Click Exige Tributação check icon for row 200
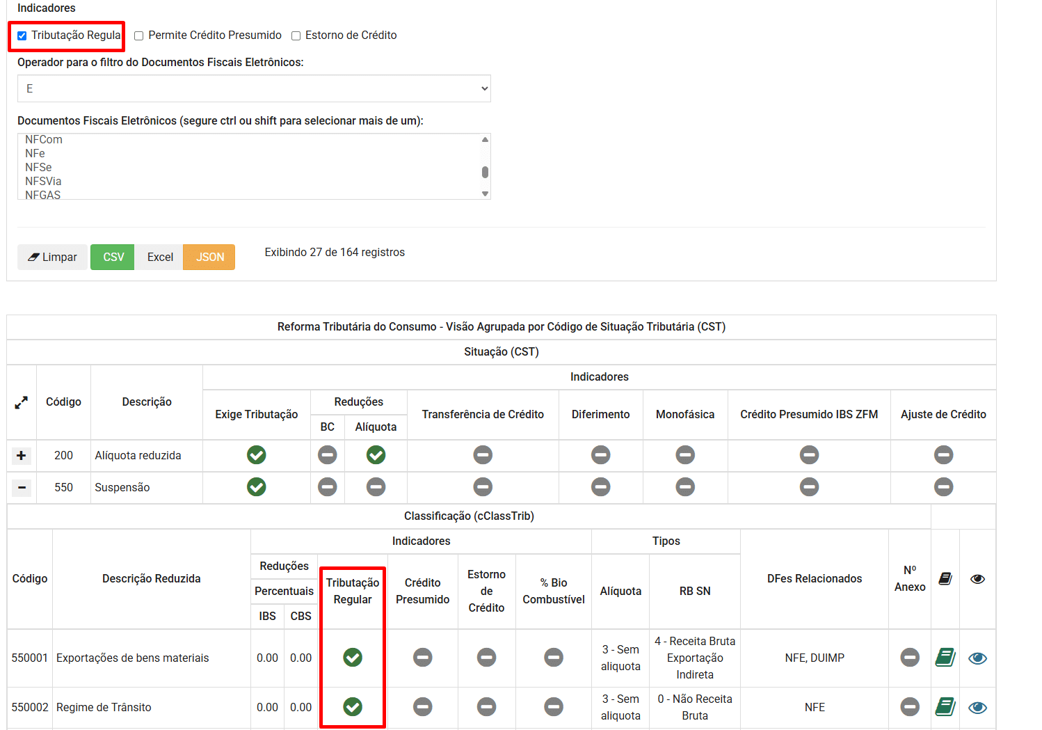The height and width of the screenshot is (730, 1042). [x=257, y=455]
